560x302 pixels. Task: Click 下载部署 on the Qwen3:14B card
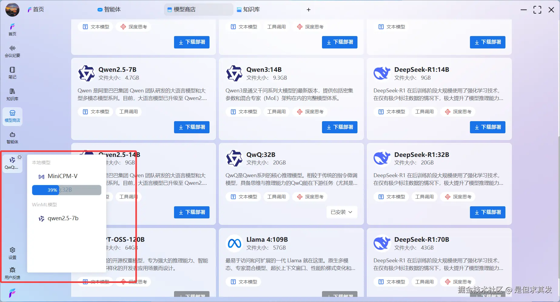click(x=339, y=127)
